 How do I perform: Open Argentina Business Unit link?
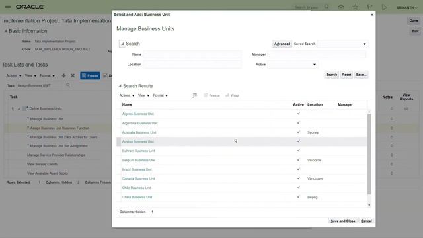[x=139, y=123]
